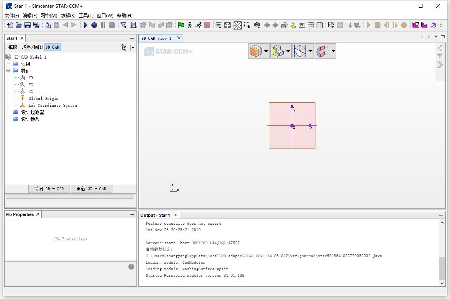Open the create scene image dropdown icon
The width and height of the screenshot is (450, 299).
tap(218, 25)
